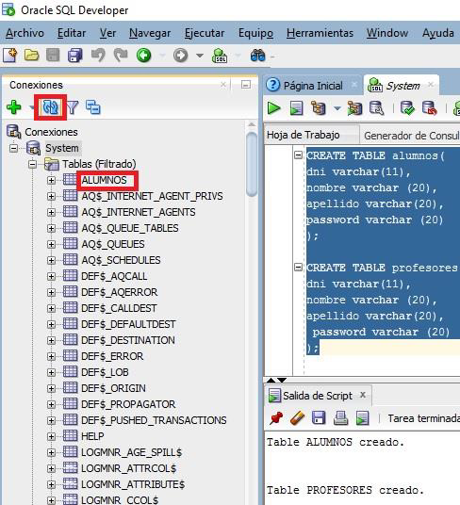
Task: Click the Open folder toolbar icon
Action: pyautogui.click(x=31, y=56)
